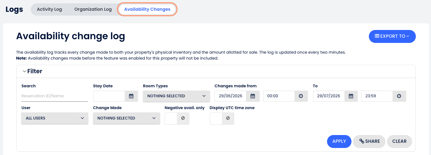431x155 pixels.
Task: Click the 29/06/2026 from-date field
Action: tap(230, 96)
